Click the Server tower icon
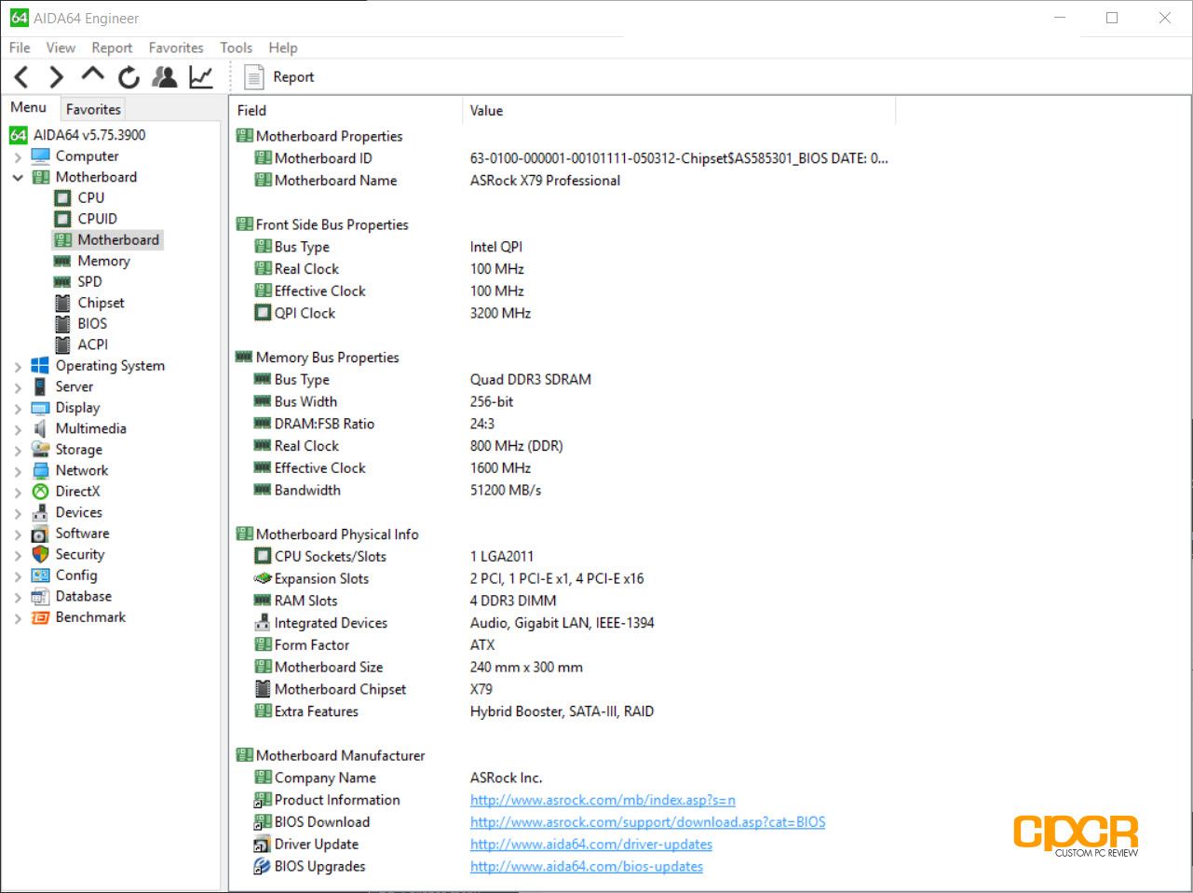This screenshot has height=893, width=1193. (40, 386)
